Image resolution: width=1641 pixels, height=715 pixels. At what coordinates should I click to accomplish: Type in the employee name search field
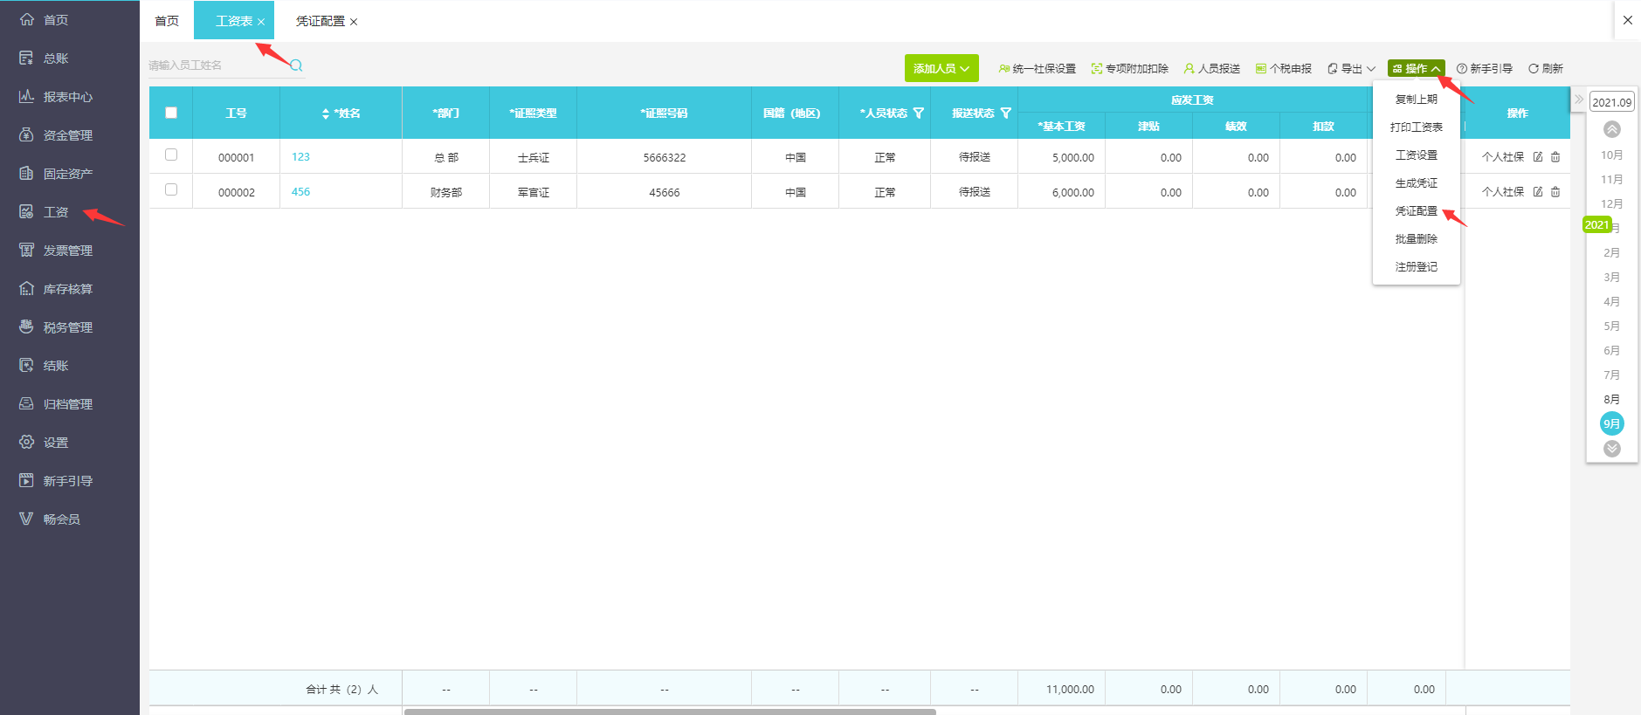pyautogui.click(x=217, y=65)
